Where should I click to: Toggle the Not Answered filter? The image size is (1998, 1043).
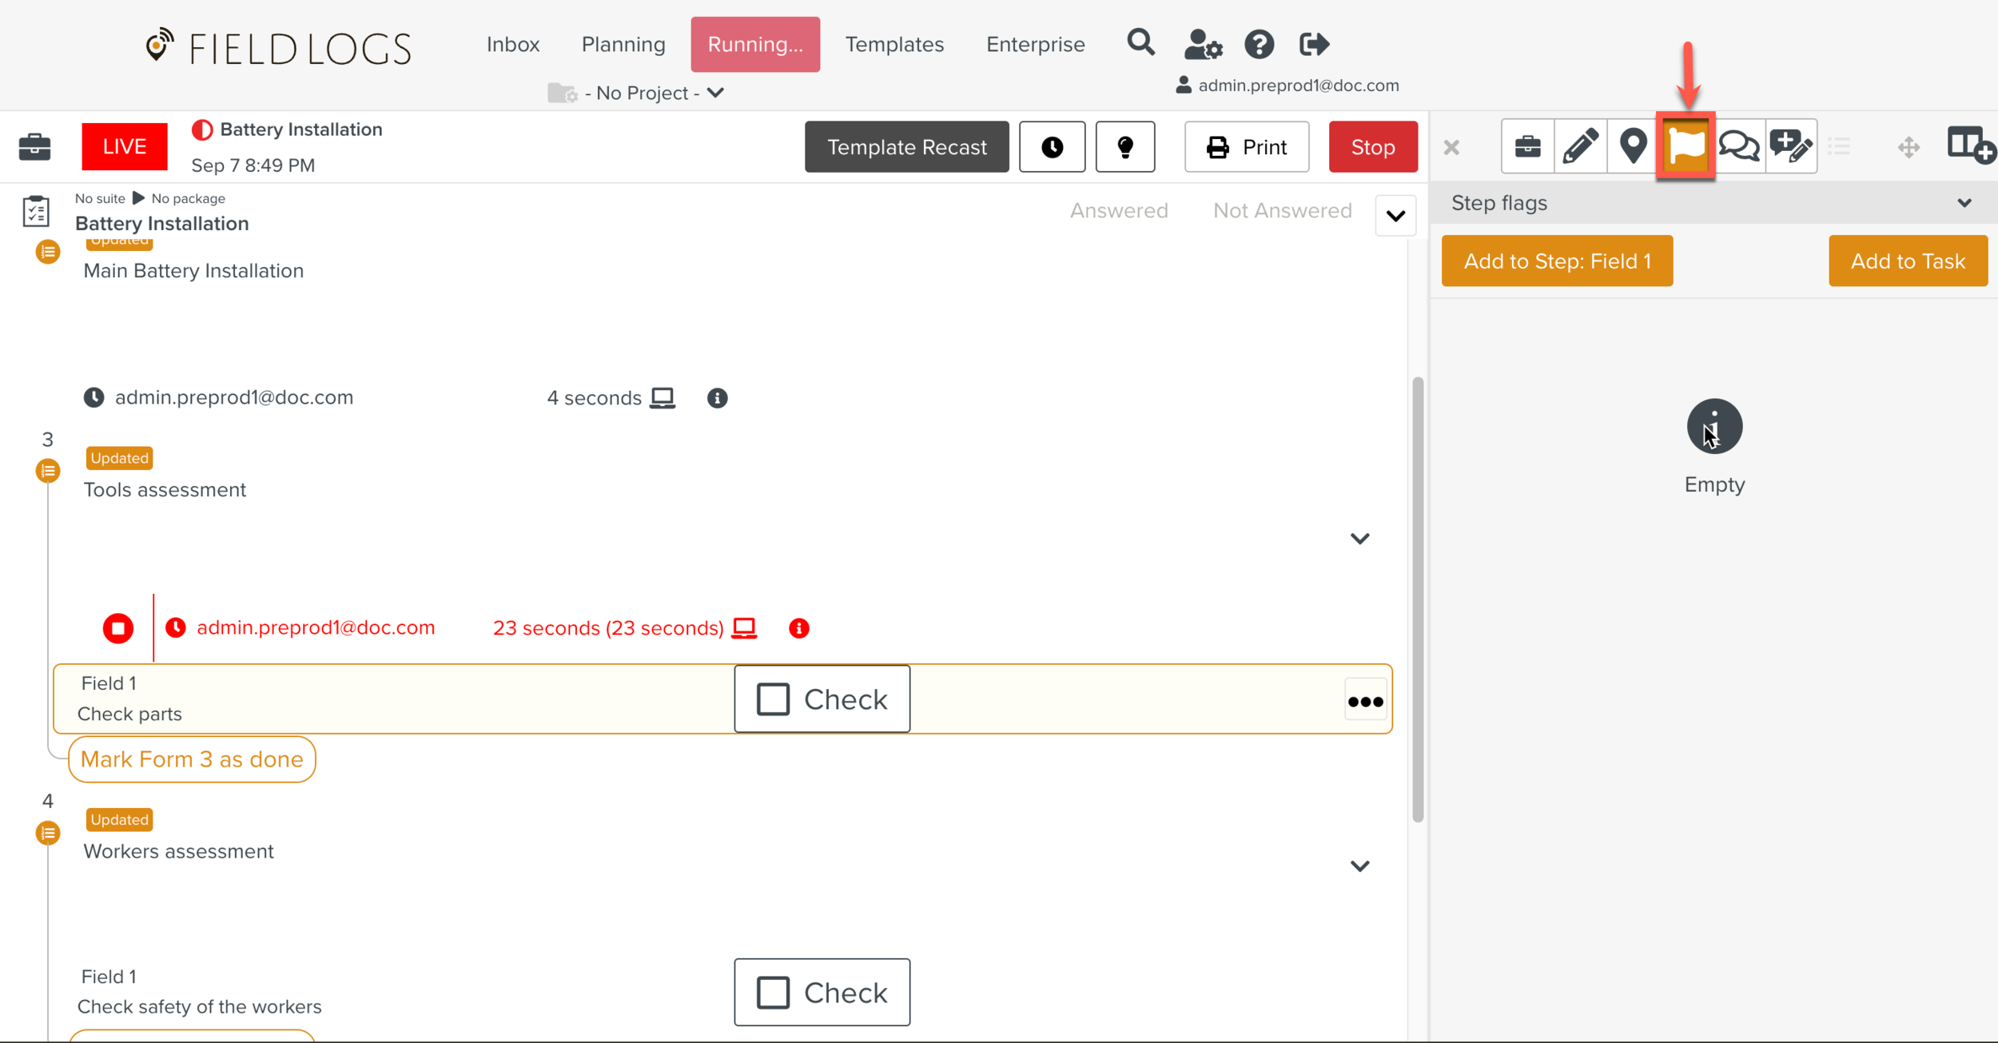(x=1282, y=211)
